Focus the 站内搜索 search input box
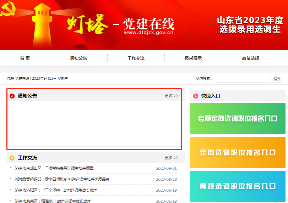Image resolution: width=288 pixels, height=203 pixels. click(x=242, y=79)
